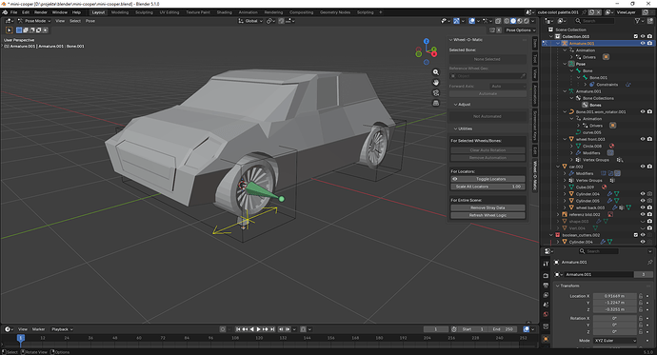This screenshot has height=355, width=657.
Task: Click the eyedropper in Reference Wheel Geo field
Action: pyautogui.click(x=523, y=76)
